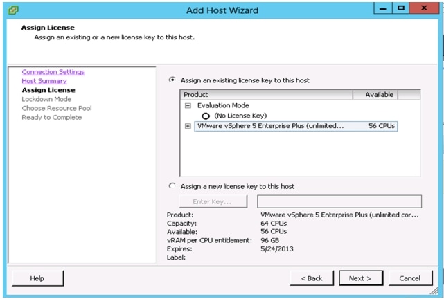
Task: Open the Connection Settings step link
Action: pos(53,72)
